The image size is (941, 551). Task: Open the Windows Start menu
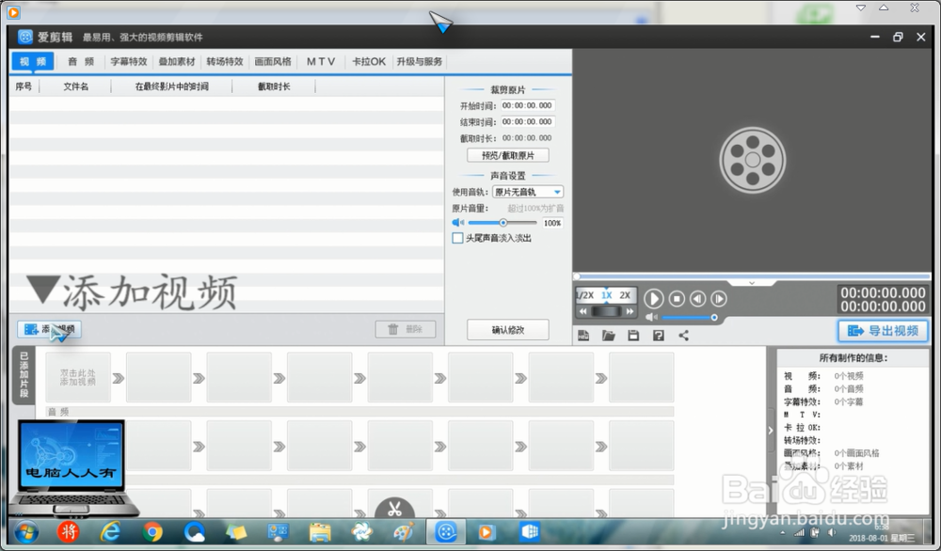click(x=26, y=532)
